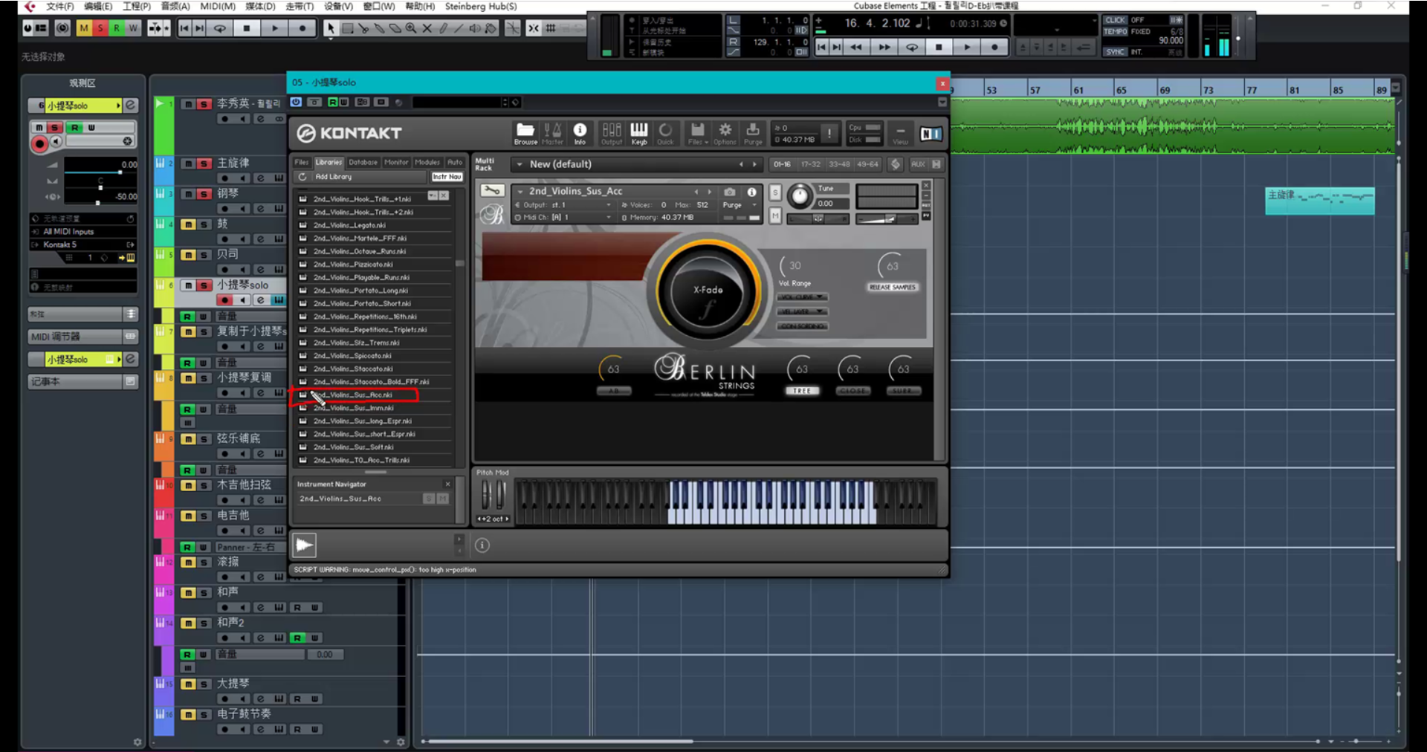Click the X-Fade knob in Berlin Strings
Screen dimensions: 1427x752
click(x=707, y=291)
